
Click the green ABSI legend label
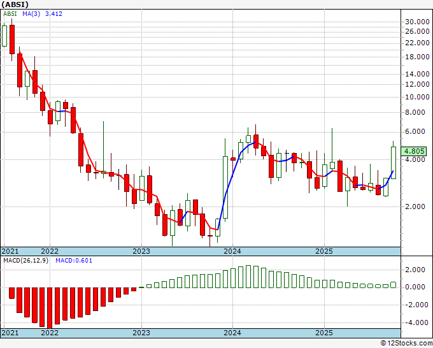click(x=10, y=13)
